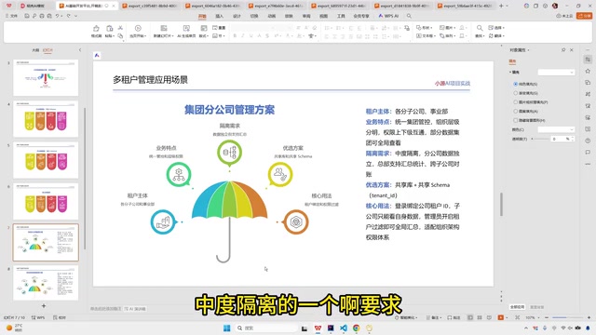Click the zoom in plus button

[589, 317]
